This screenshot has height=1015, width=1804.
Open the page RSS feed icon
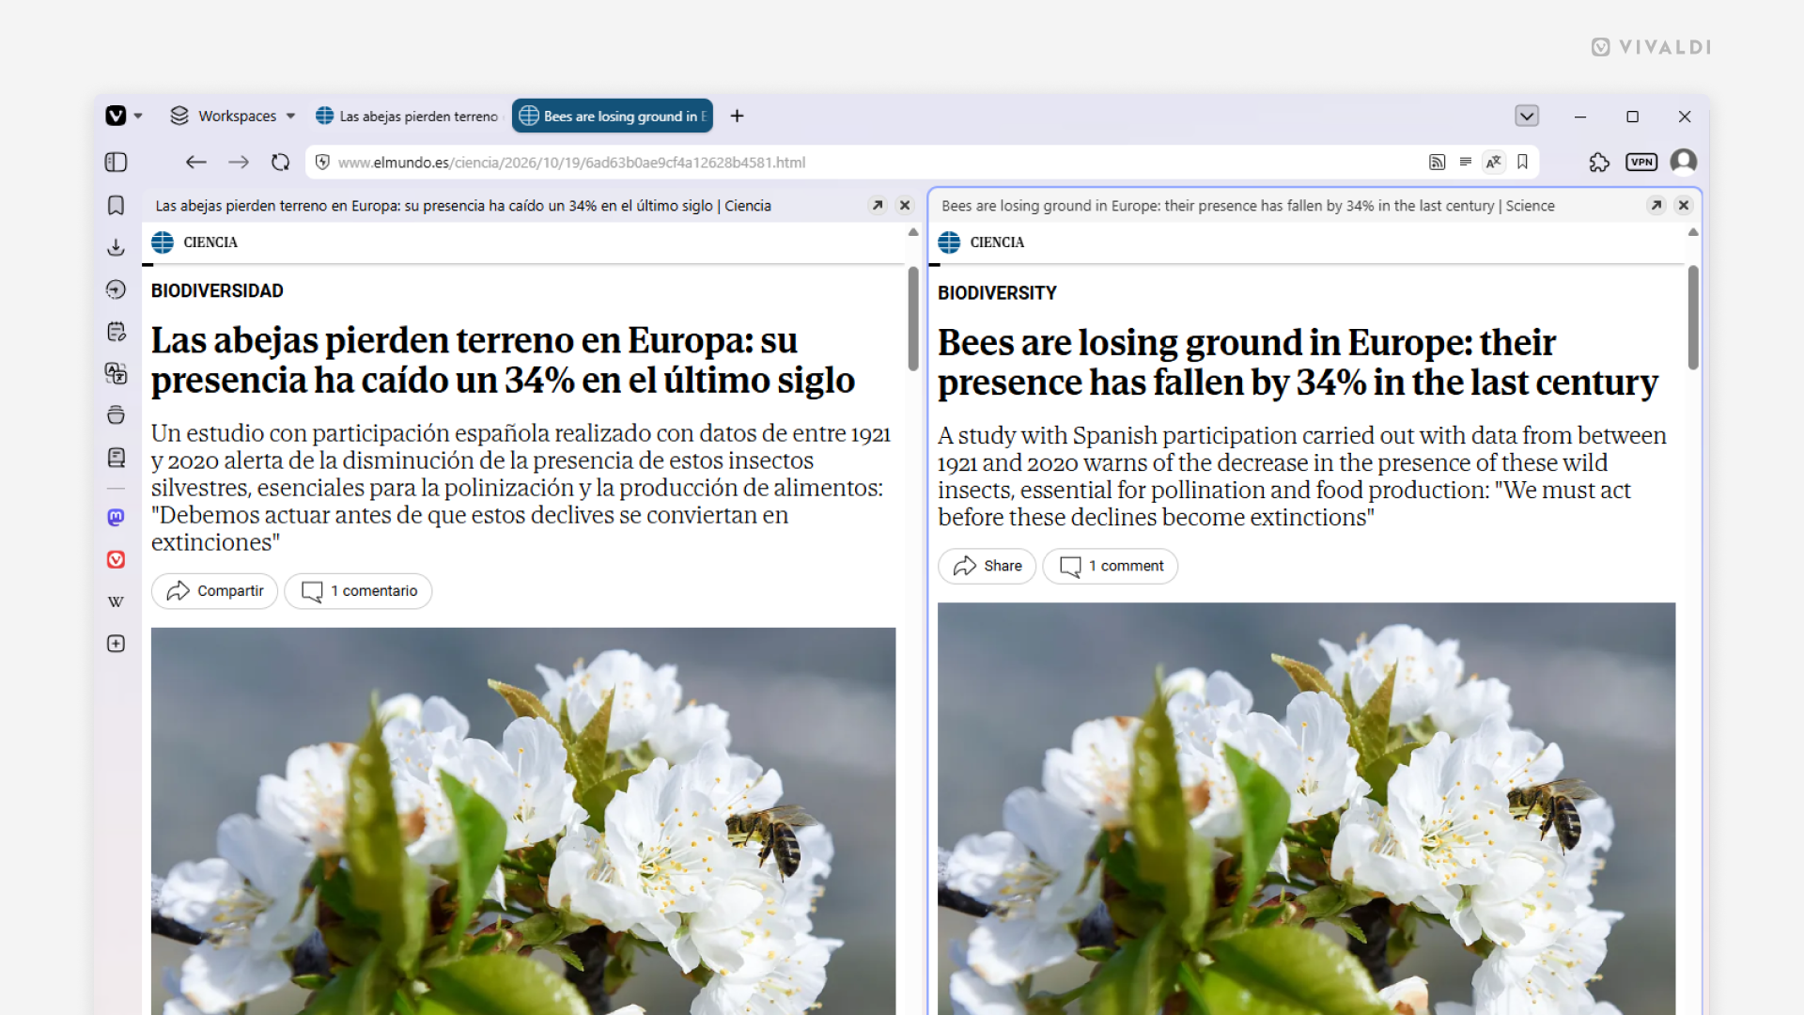(x=1437, y=163)
